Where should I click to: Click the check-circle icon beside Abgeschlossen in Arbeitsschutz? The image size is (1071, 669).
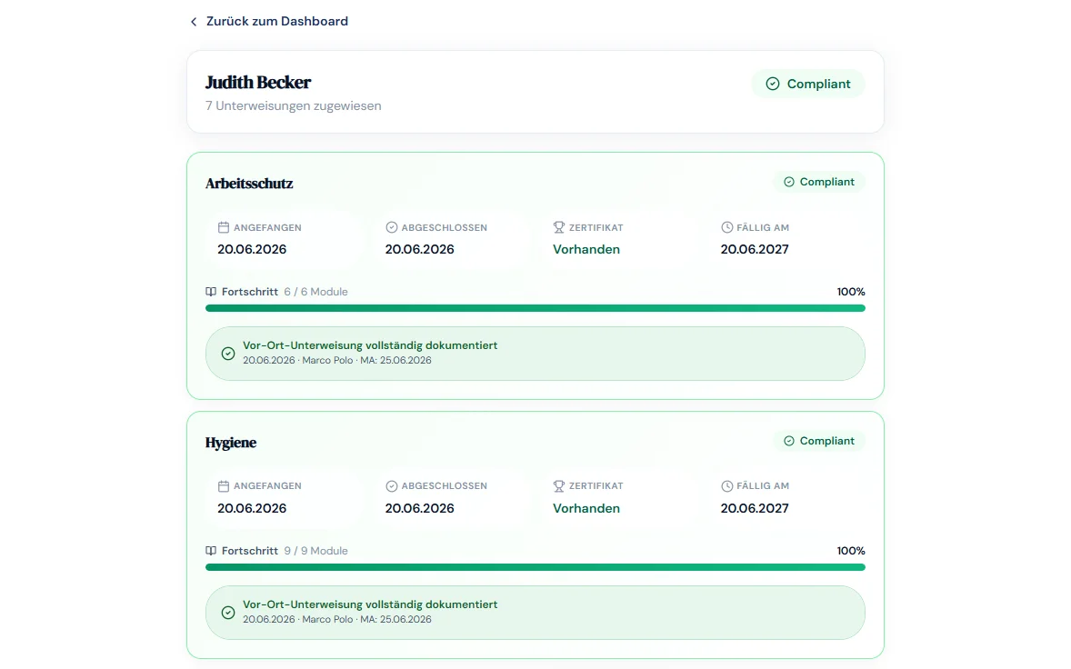[x=391, y=227]
